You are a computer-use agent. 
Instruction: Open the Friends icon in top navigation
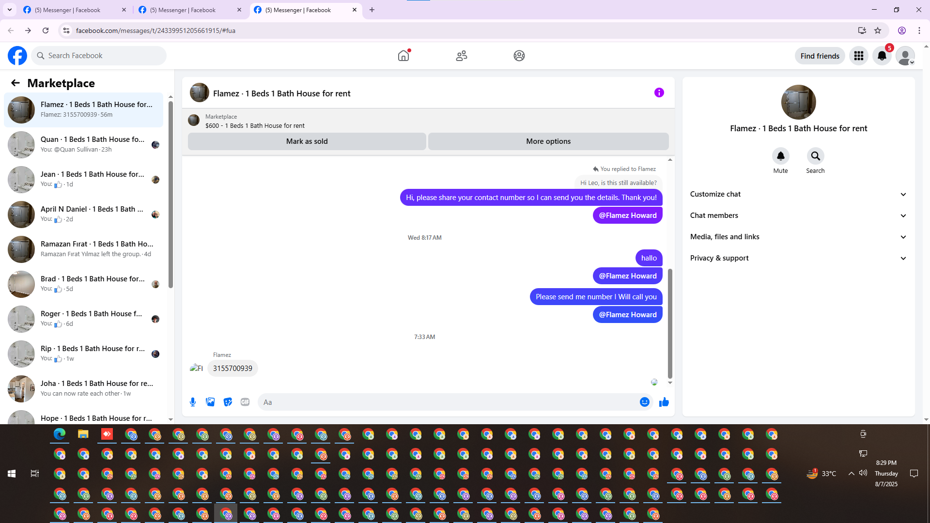pos(461,56)
